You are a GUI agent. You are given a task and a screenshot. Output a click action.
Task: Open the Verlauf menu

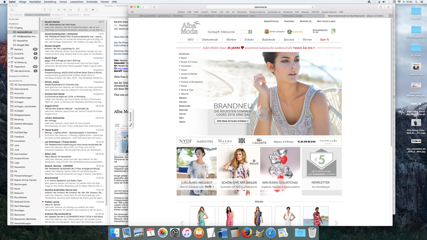(x=63, y=2)
